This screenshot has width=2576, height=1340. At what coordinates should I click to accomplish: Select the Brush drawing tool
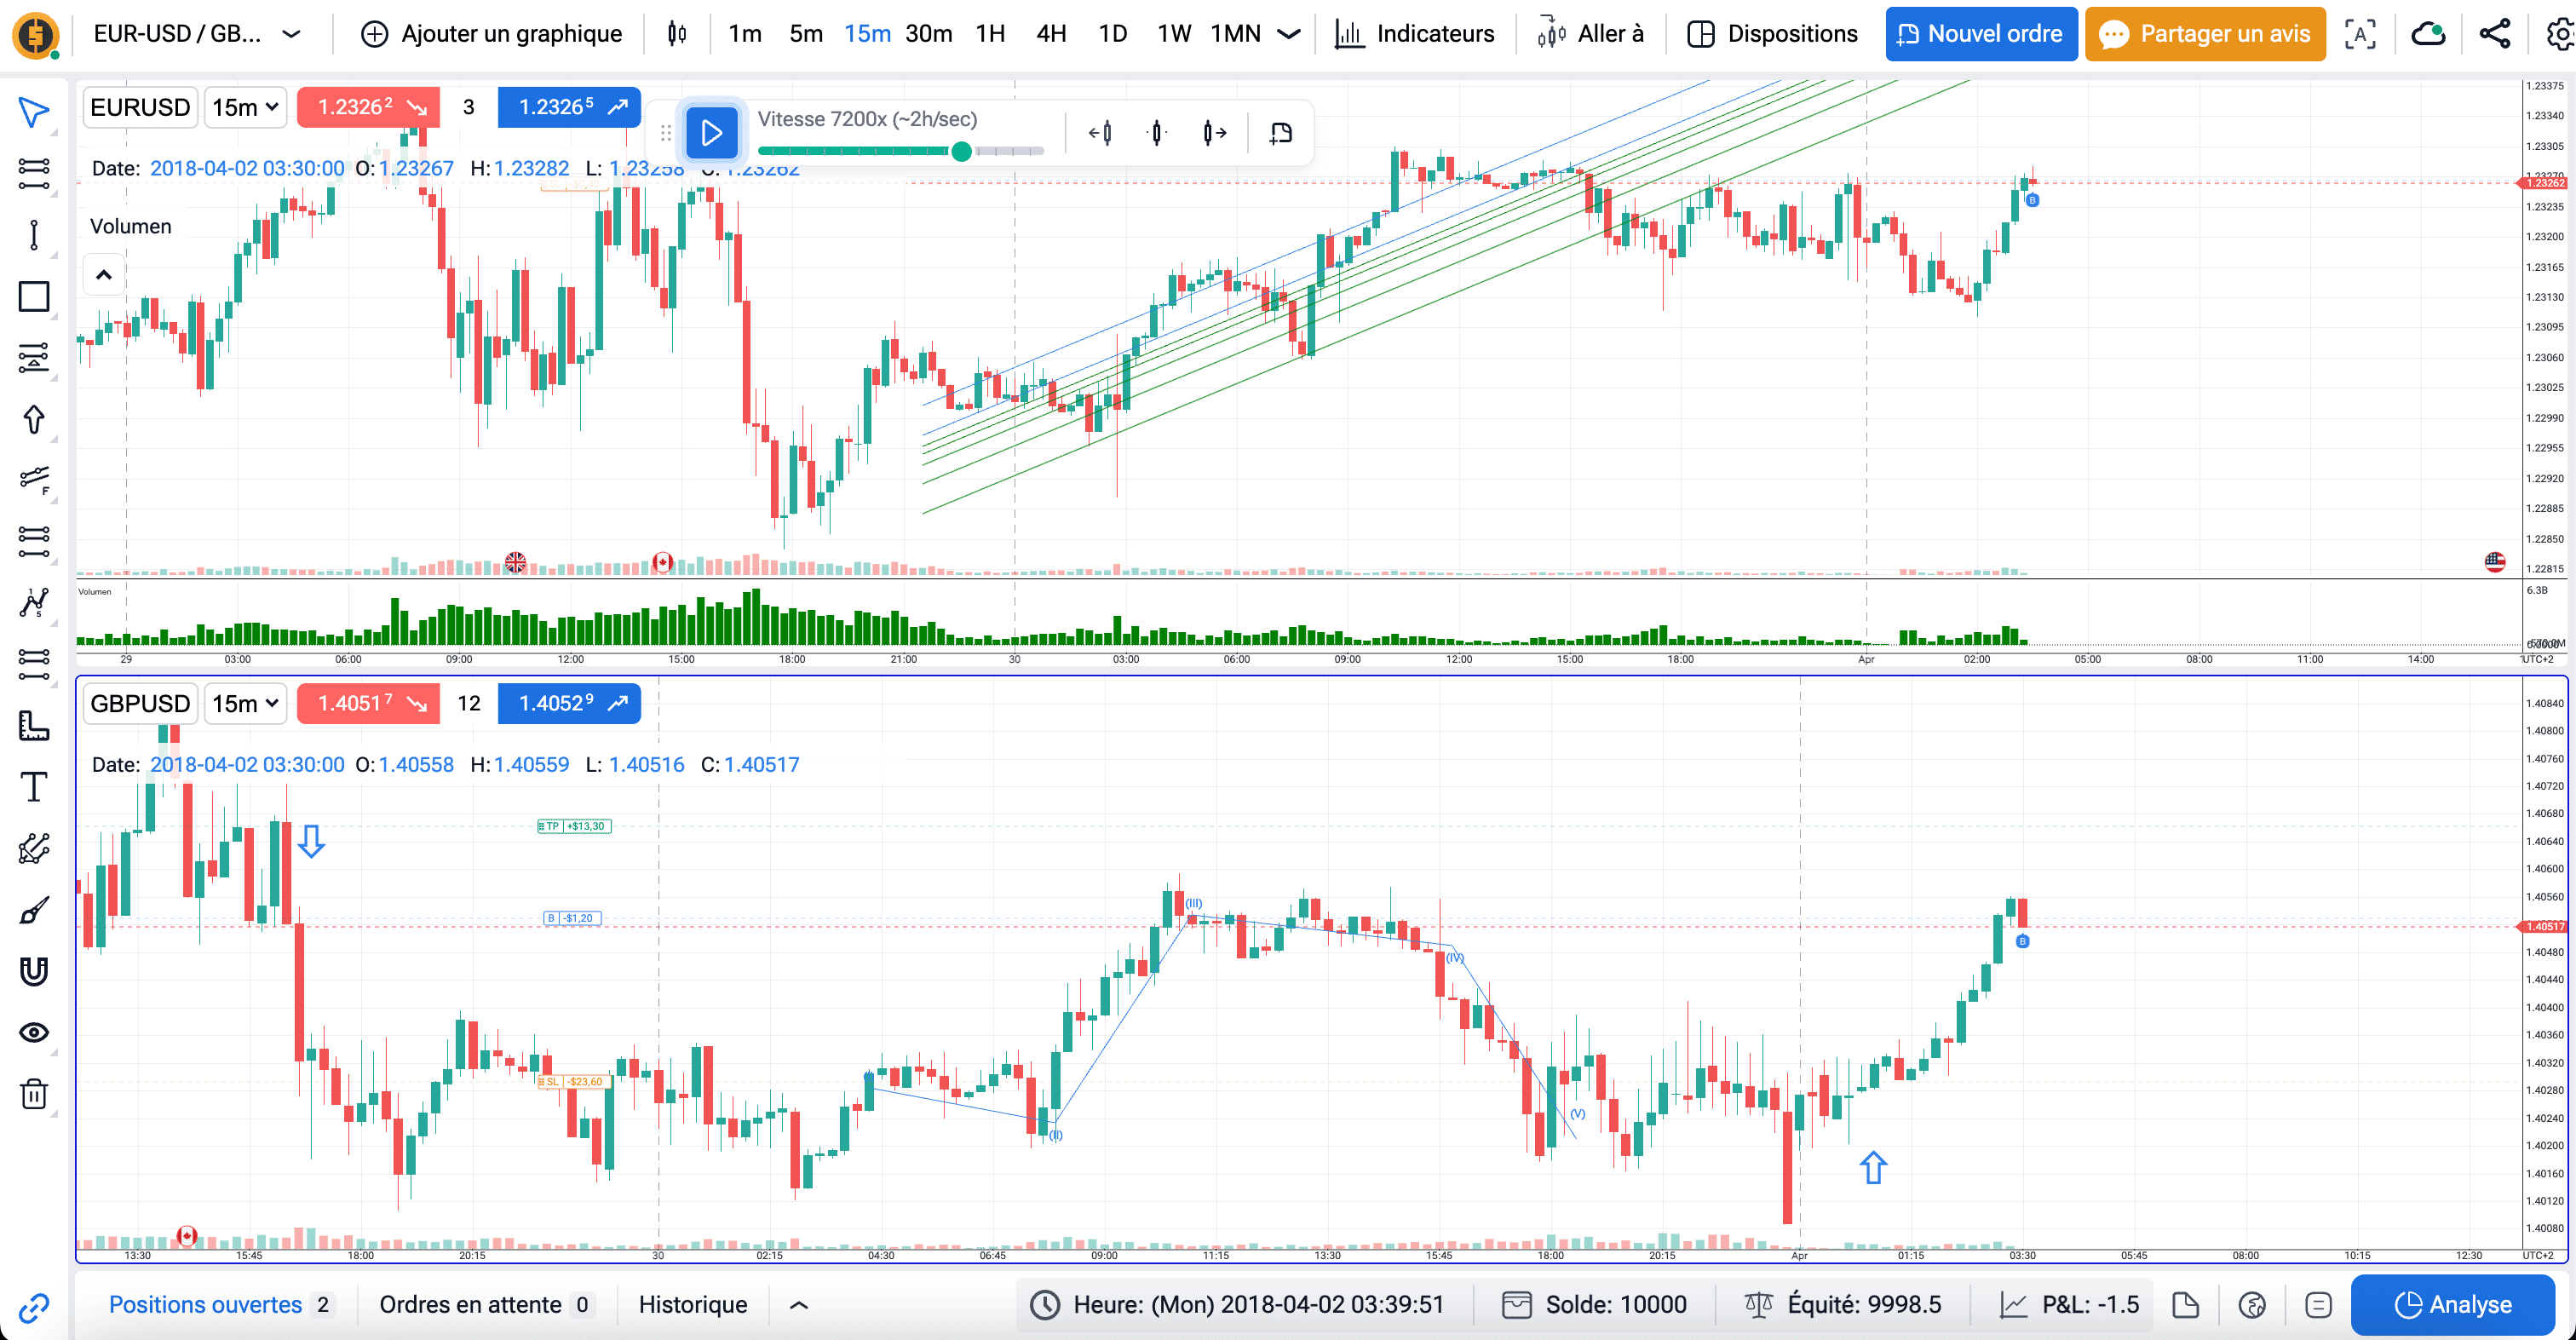pyautogui.click(x=35, y=907)
